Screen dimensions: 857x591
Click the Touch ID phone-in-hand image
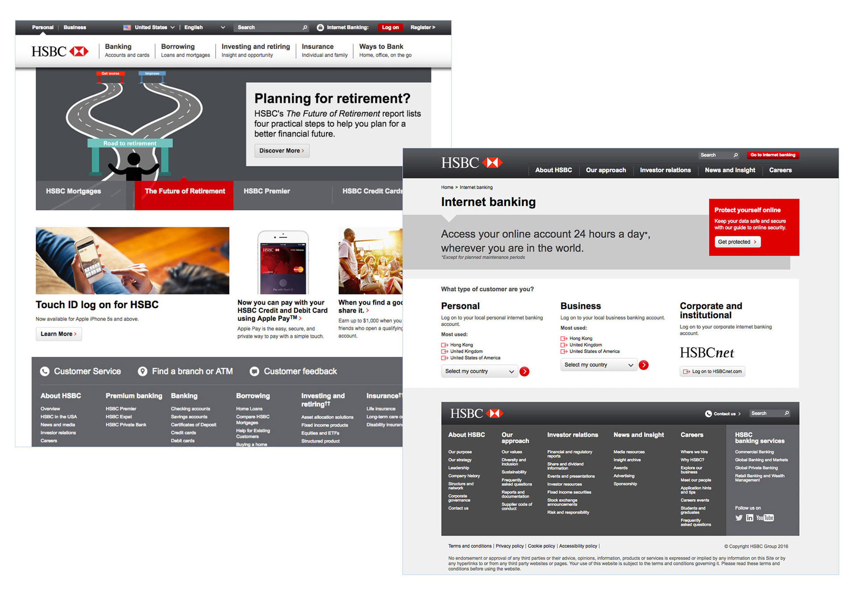(133, 260)
